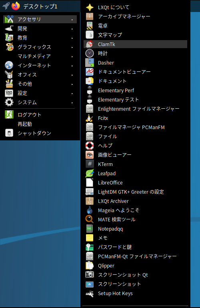This screenshot has height=308, width=200.
Task: Click the Notepadqq icon
Action: (90, 229)
